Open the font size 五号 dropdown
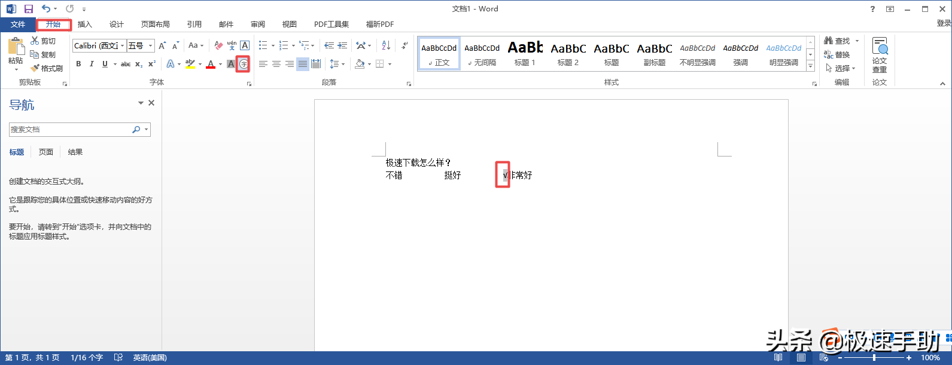Viewport: 952px width, 365px height. coord(150,45)
